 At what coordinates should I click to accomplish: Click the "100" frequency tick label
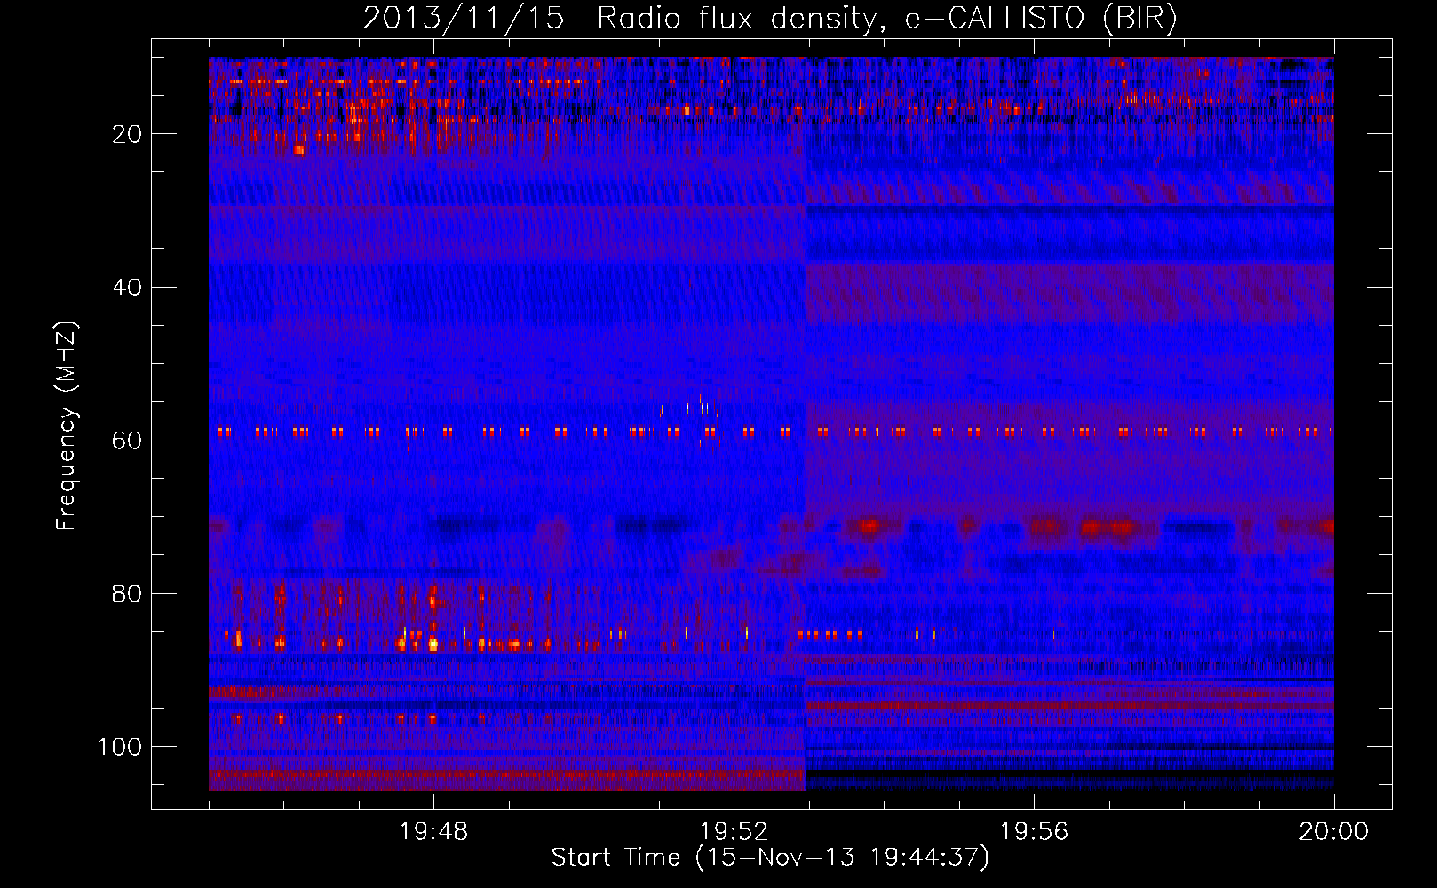tap(120, 747)
